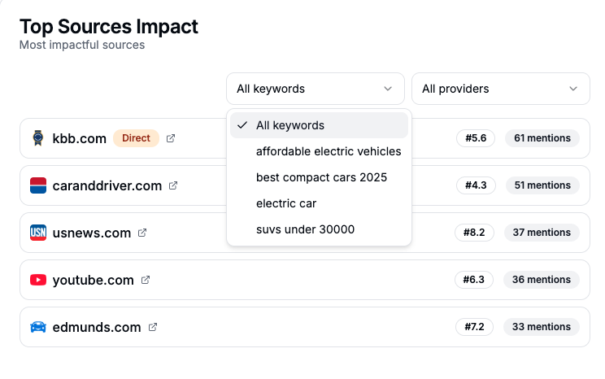Click the 61 mentions badge

click(x=542, y=138)
